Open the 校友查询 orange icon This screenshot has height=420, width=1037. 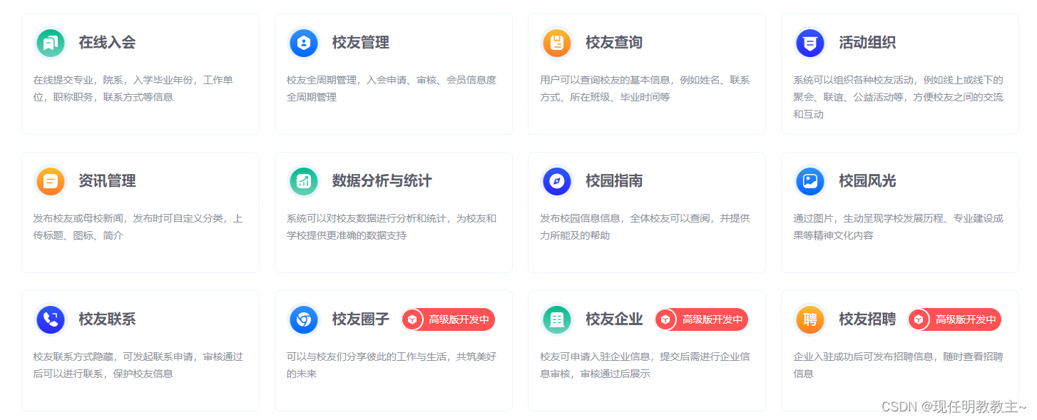(557, 43)
